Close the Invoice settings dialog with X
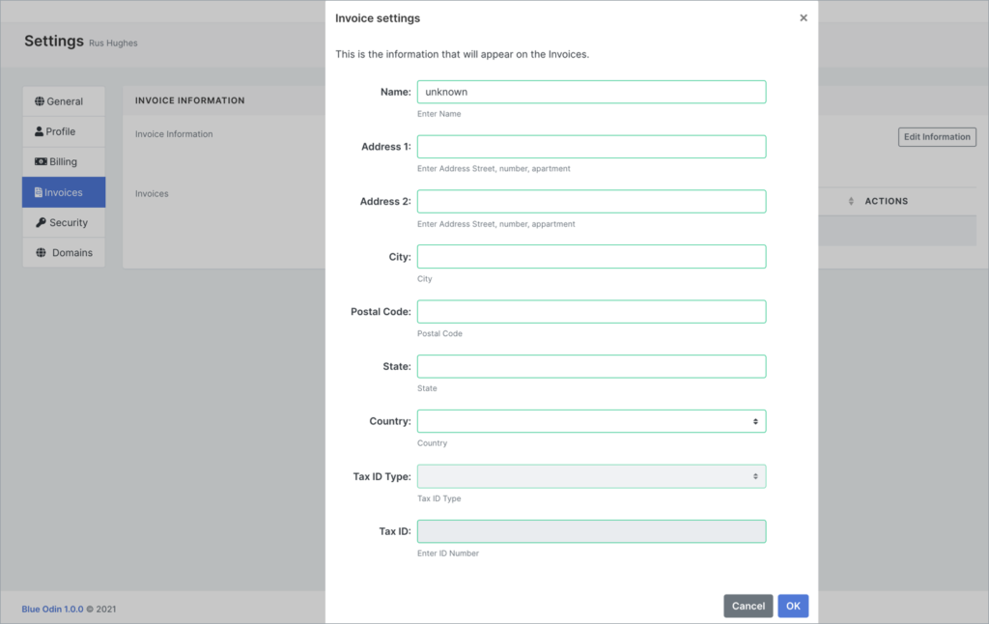The width and height of the screenshot is (989, 624). point(804,18)
